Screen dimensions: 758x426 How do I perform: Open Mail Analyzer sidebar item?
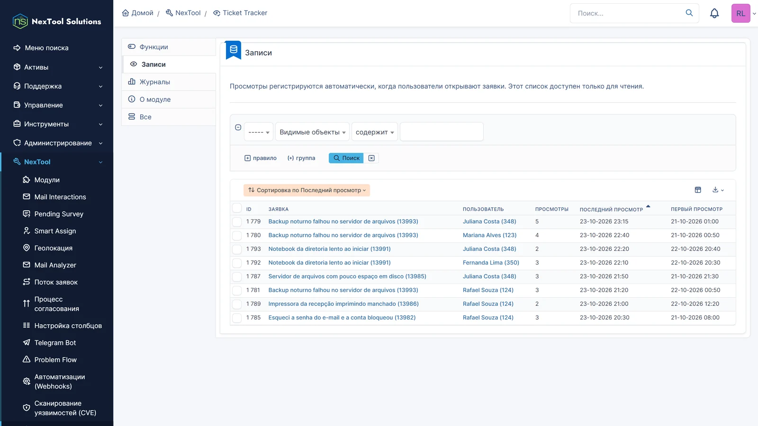click(x=55, y=265)
